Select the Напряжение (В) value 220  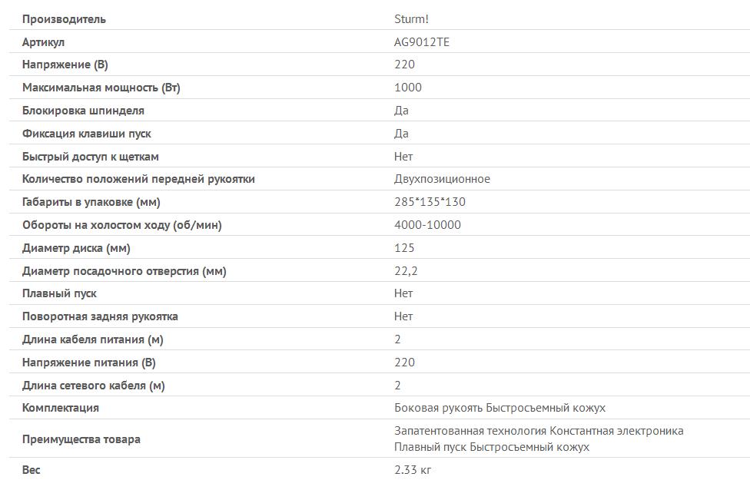(404, 65)
